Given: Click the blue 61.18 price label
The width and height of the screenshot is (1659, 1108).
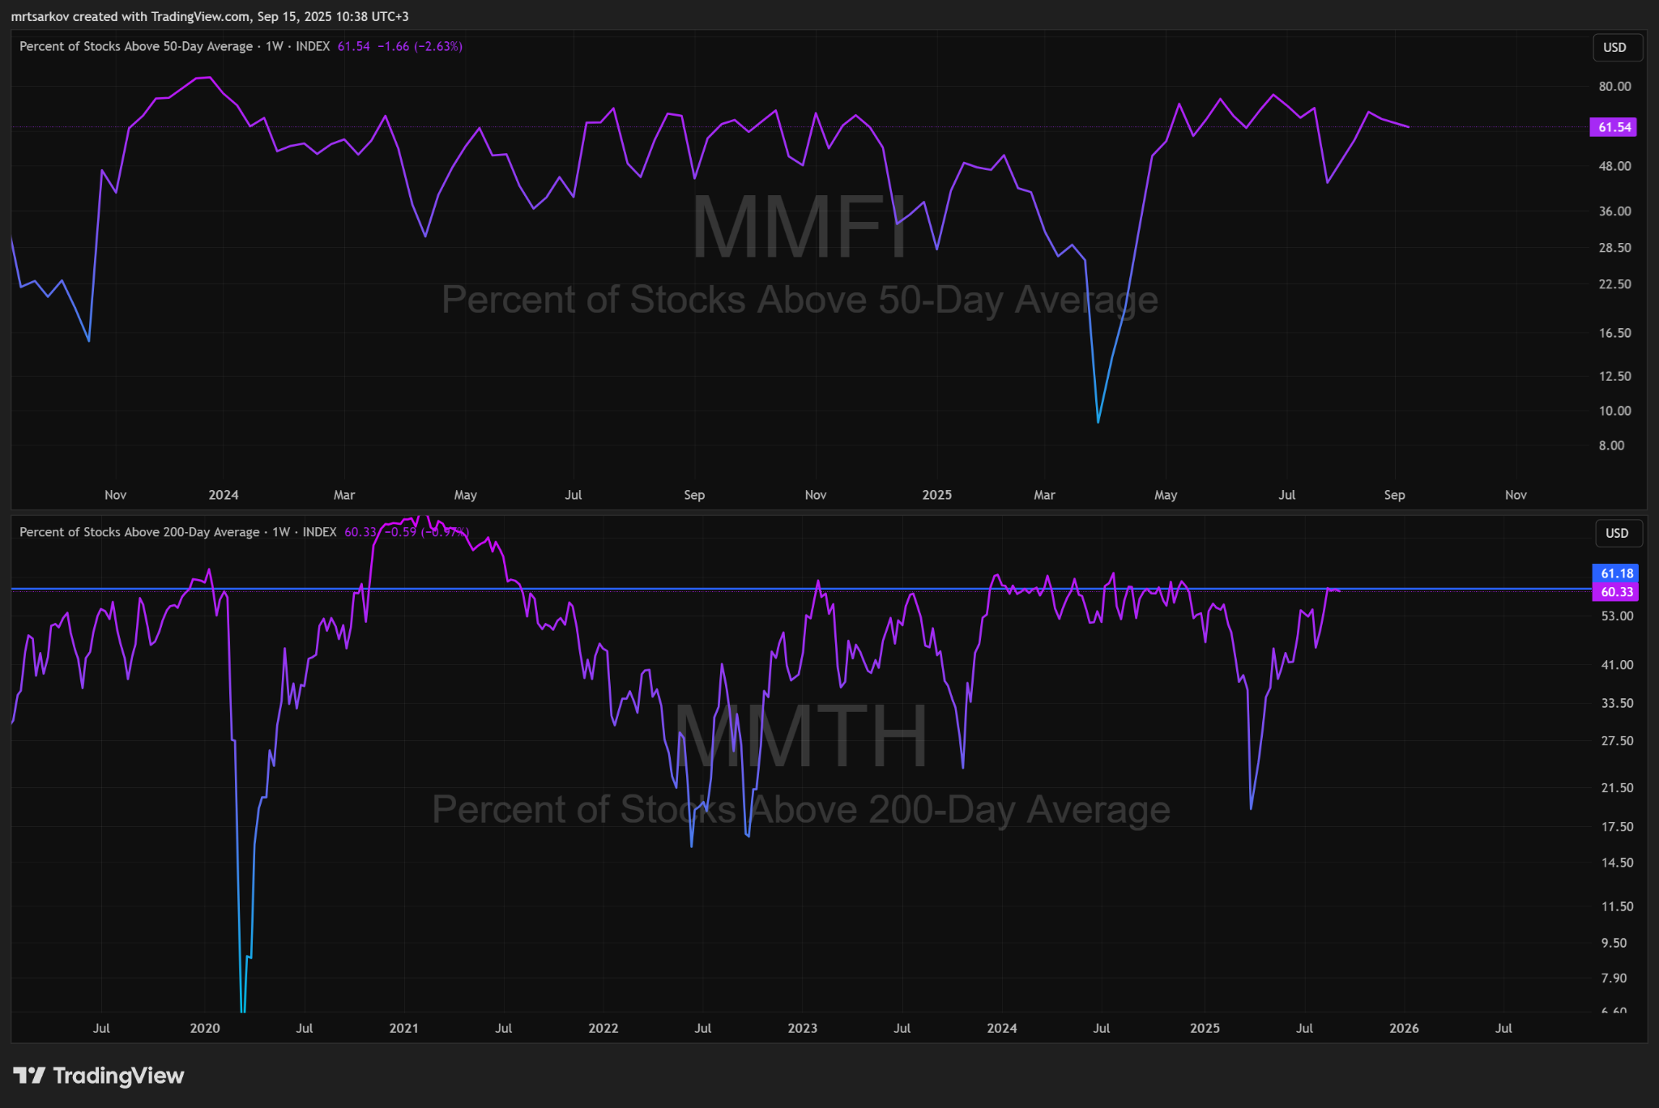Looking at the screenshot, I should (x=1616, y=573).
